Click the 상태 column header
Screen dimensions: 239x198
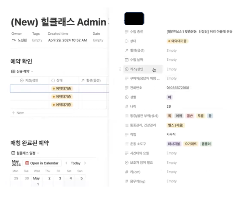pos(64,80)
